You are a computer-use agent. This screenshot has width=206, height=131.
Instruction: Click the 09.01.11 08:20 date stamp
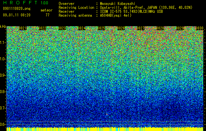point(17,15)
